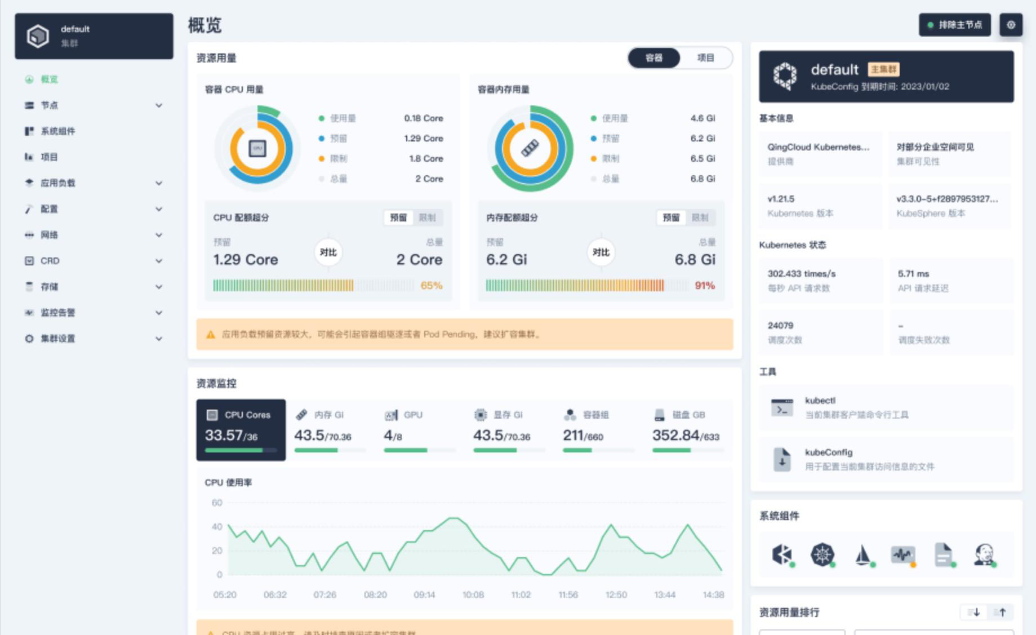
Task: Switch resource usage to 项目 view
Action: [x=706, y=57]
